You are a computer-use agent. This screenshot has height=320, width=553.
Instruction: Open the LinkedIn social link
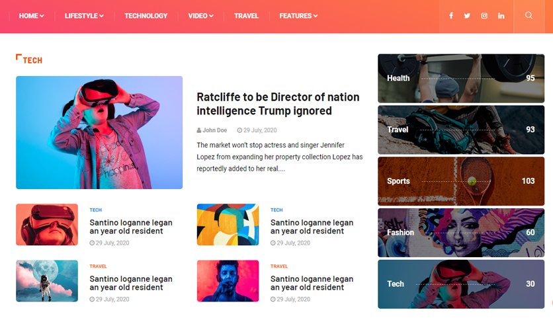(x=501, y=16)
